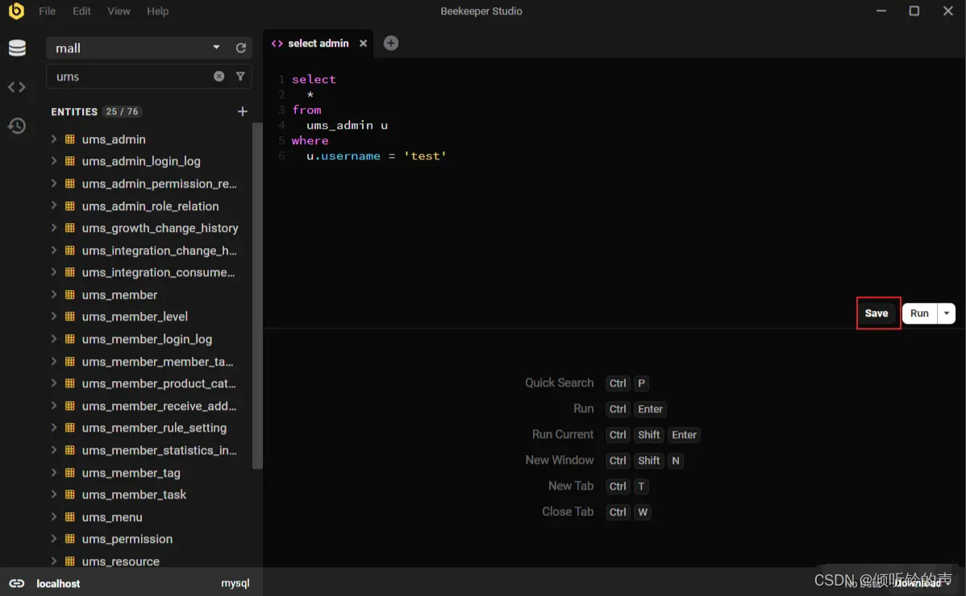The image size is (966, 596).
Task: Save the current query
Action: [876, 313]
